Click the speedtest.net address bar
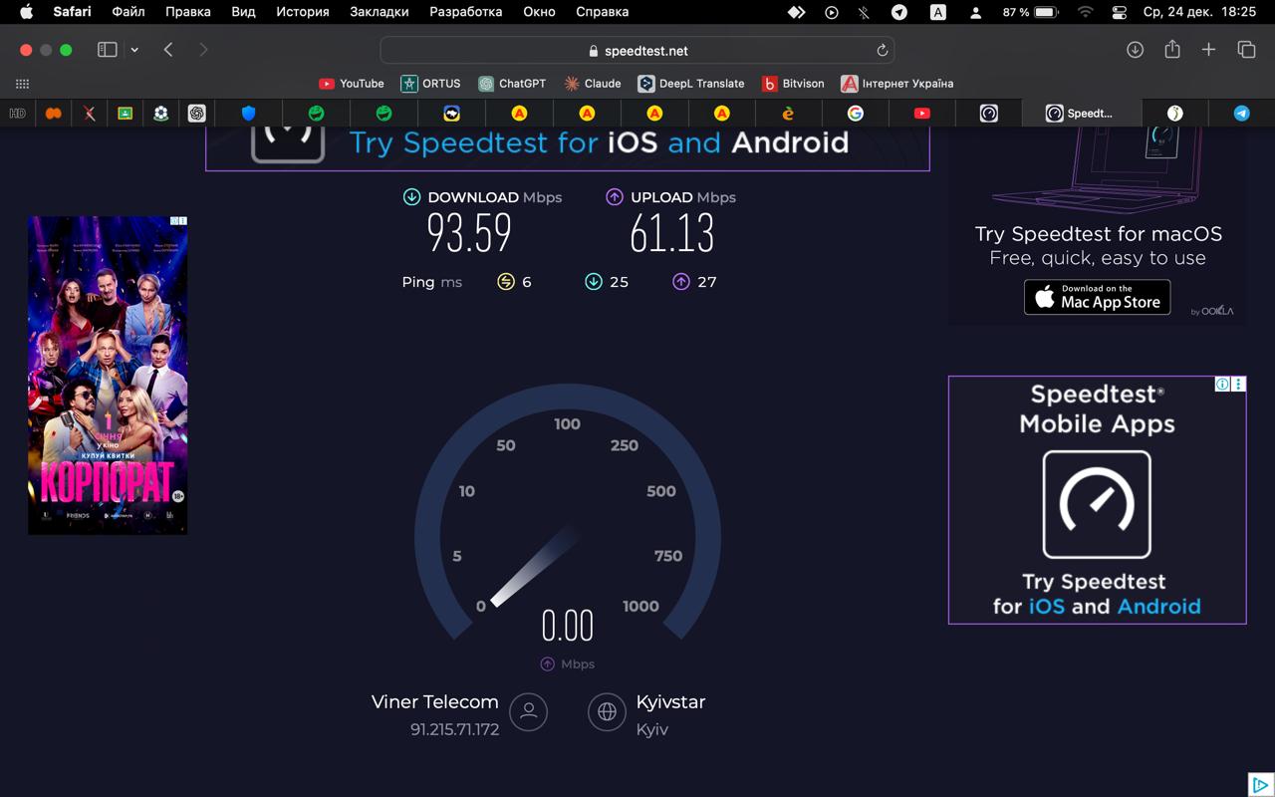Screen dimensions: 1275x797 pos(637,50)
